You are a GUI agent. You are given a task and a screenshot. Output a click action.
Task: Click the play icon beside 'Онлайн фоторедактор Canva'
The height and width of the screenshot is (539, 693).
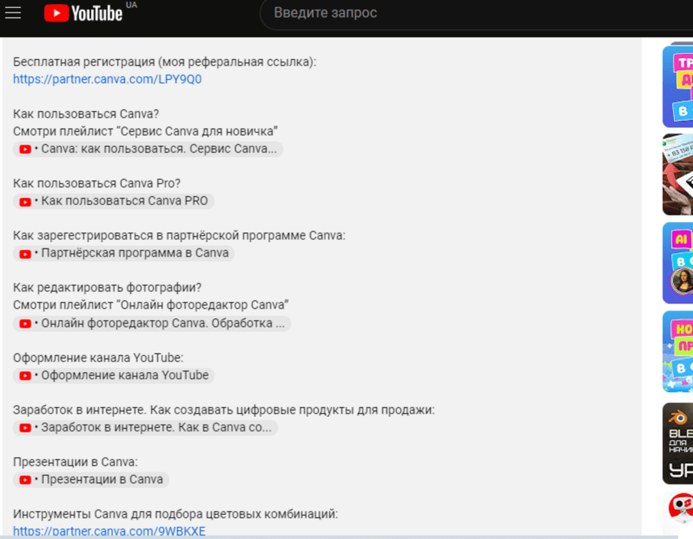(x=24, y=323)
